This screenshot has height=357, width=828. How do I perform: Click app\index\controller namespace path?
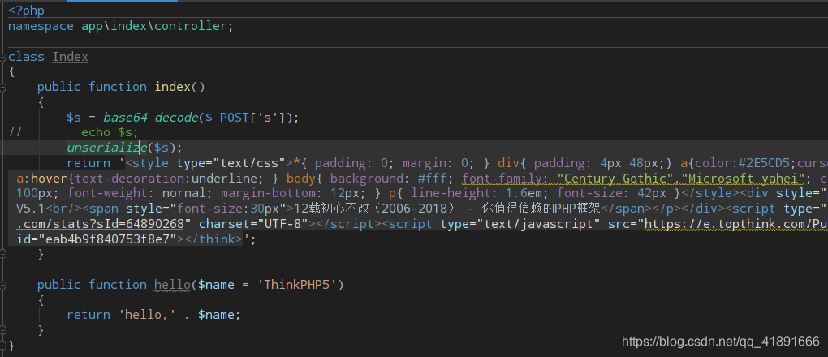[x=154, y=27]
